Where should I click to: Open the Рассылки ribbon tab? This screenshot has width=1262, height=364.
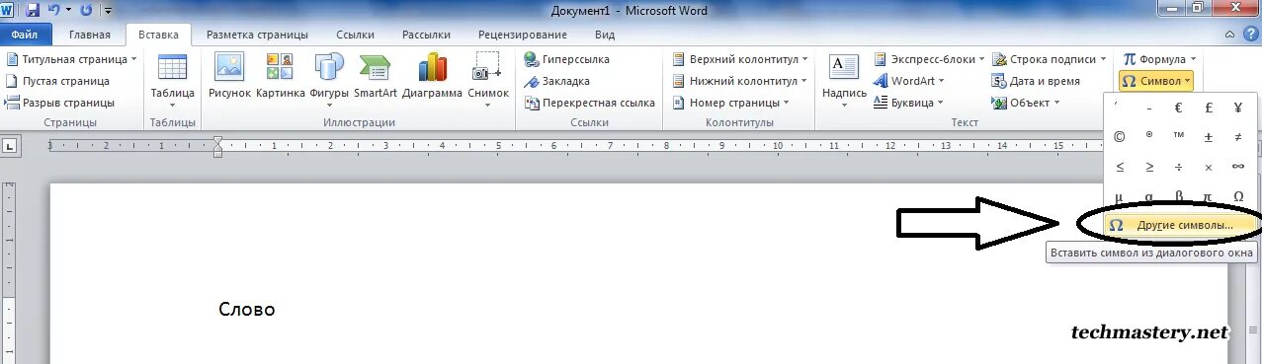[427, 35]
